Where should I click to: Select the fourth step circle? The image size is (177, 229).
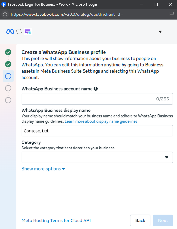coord(8,88)
